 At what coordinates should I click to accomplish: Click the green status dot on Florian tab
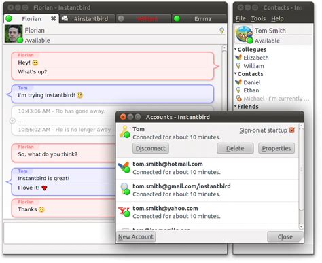click(9, 18)
